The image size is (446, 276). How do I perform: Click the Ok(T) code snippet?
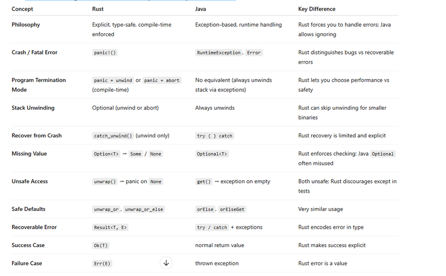pos(100,245)
